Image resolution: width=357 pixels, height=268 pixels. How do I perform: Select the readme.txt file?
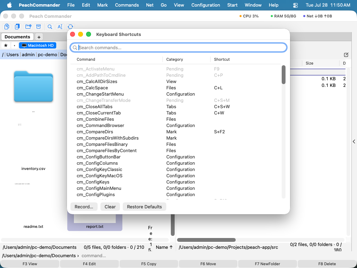point(33,226)
